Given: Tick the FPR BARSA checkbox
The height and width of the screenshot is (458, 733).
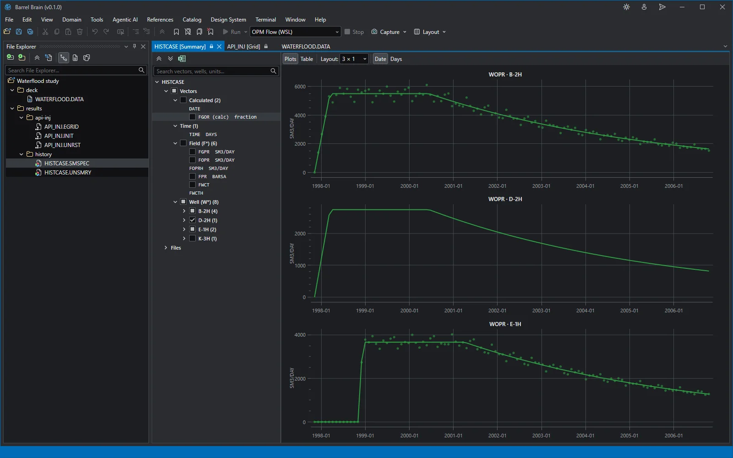Looking at the screenshot, I should [x=192, y=176].
